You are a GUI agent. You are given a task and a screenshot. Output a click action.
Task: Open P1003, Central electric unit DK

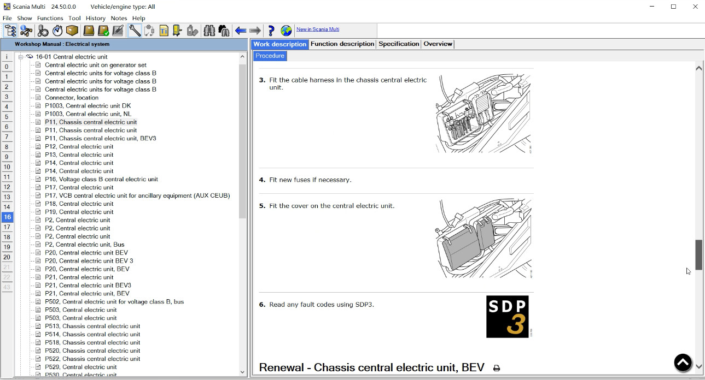coord(88,106)
